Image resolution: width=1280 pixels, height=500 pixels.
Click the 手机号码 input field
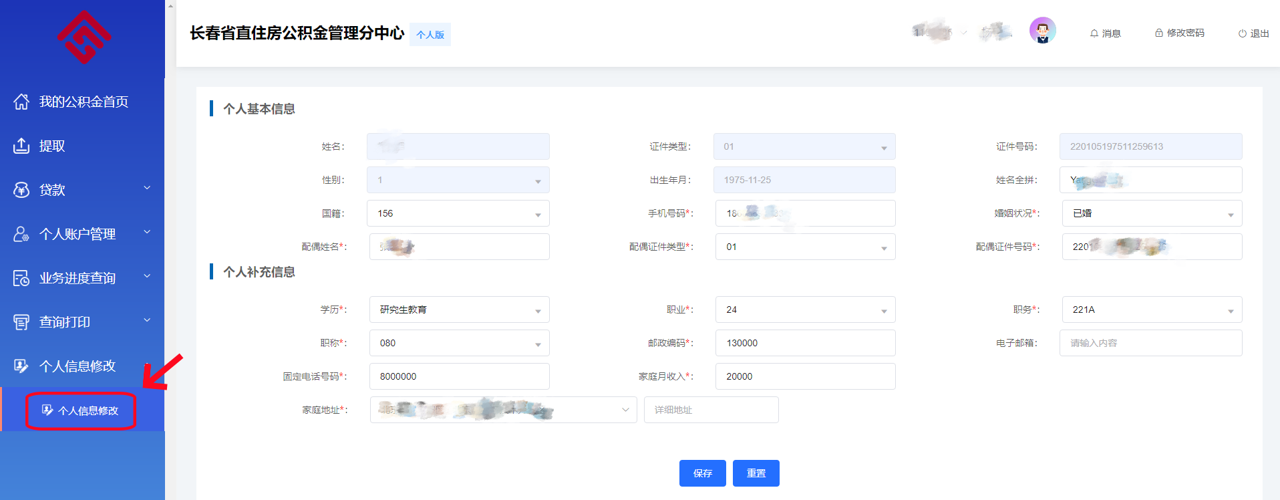[x=806, y=213]
